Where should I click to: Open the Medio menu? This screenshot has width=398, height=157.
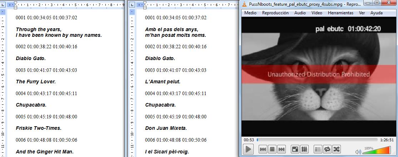point(250,13)
